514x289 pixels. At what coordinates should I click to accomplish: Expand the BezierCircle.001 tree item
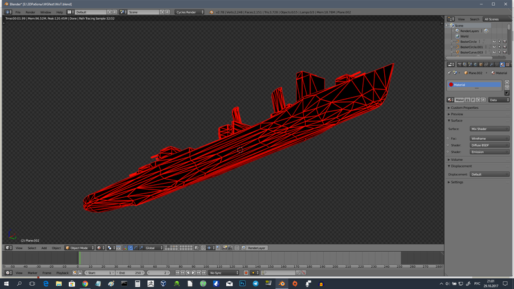(452, 47)
